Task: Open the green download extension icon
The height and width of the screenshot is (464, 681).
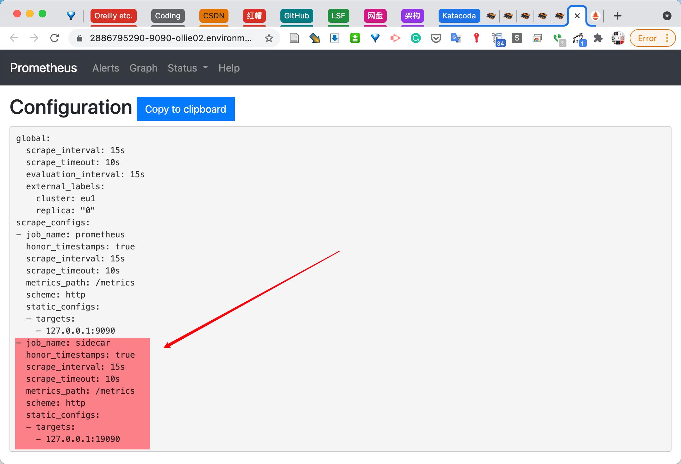Action: (355, 38)
